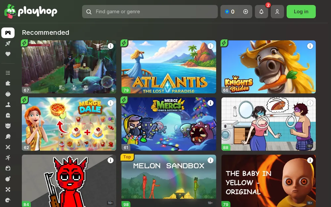The width and height of the screenshot is (331, 207).
Task: Select the running man genre icon
Action: (8, 158)
